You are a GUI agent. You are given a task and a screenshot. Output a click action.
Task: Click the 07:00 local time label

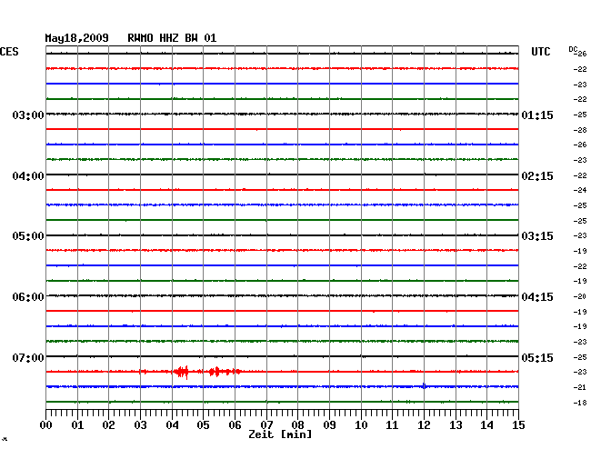pos(28,357)
